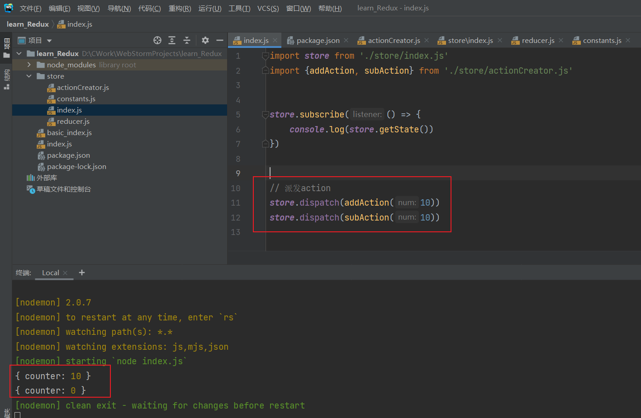Open the Project tool window sidebar button
This screenshot has height=418, width=641.
click(6, 48)
